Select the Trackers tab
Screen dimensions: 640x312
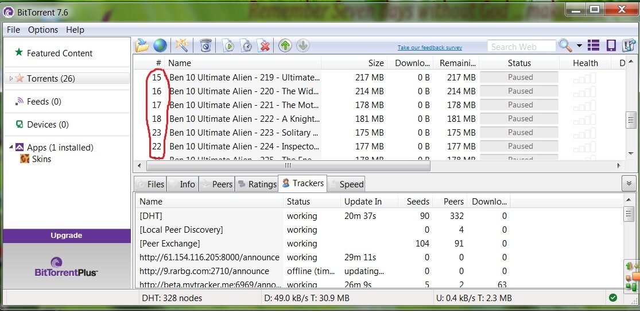coord(302,183)
